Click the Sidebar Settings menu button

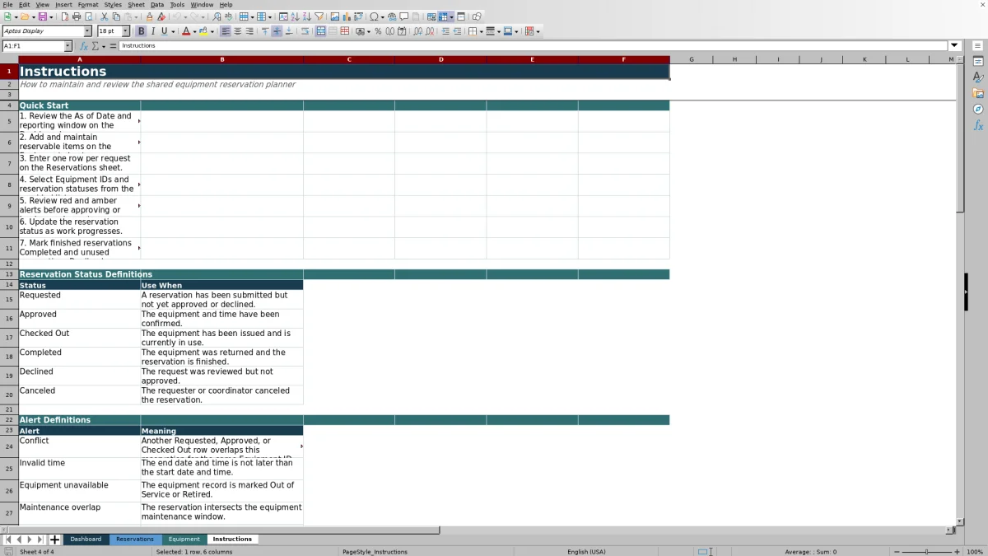click(x=978, y=46)
